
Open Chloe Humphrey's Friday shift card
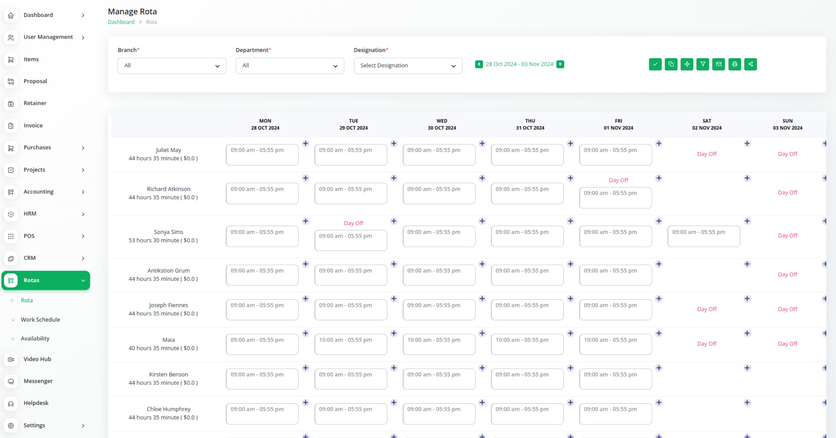pos(615,414)
